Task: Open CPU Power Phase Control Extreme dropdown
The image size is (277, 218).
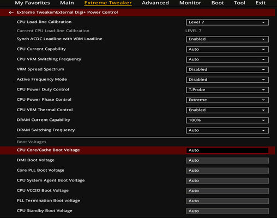Action: (x=227, y=100)
